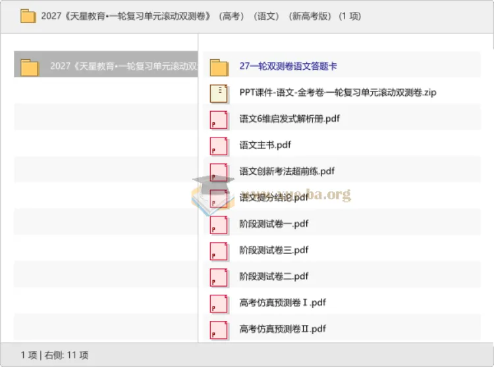Select file name 高考仿真预测卷Ⅰ.pdf
Viewport: 494px width, 367px height.
point(283,303)
